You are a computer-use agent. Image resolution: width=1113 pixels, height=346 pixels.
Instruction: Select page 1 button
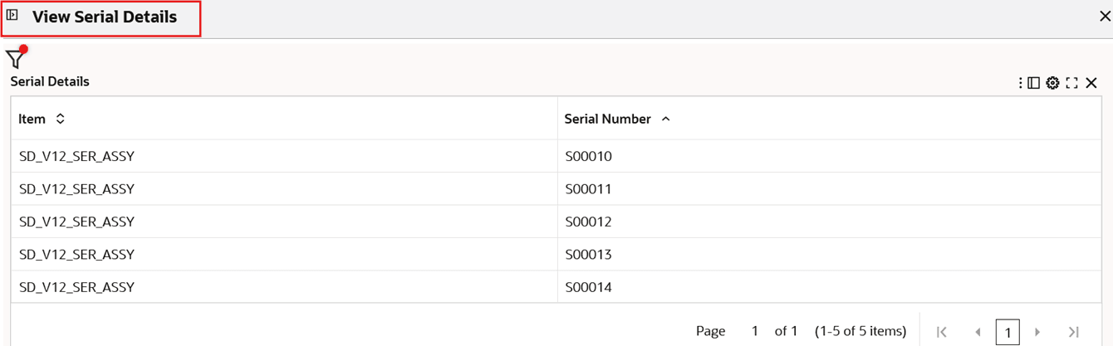[x=1008, y=332]
